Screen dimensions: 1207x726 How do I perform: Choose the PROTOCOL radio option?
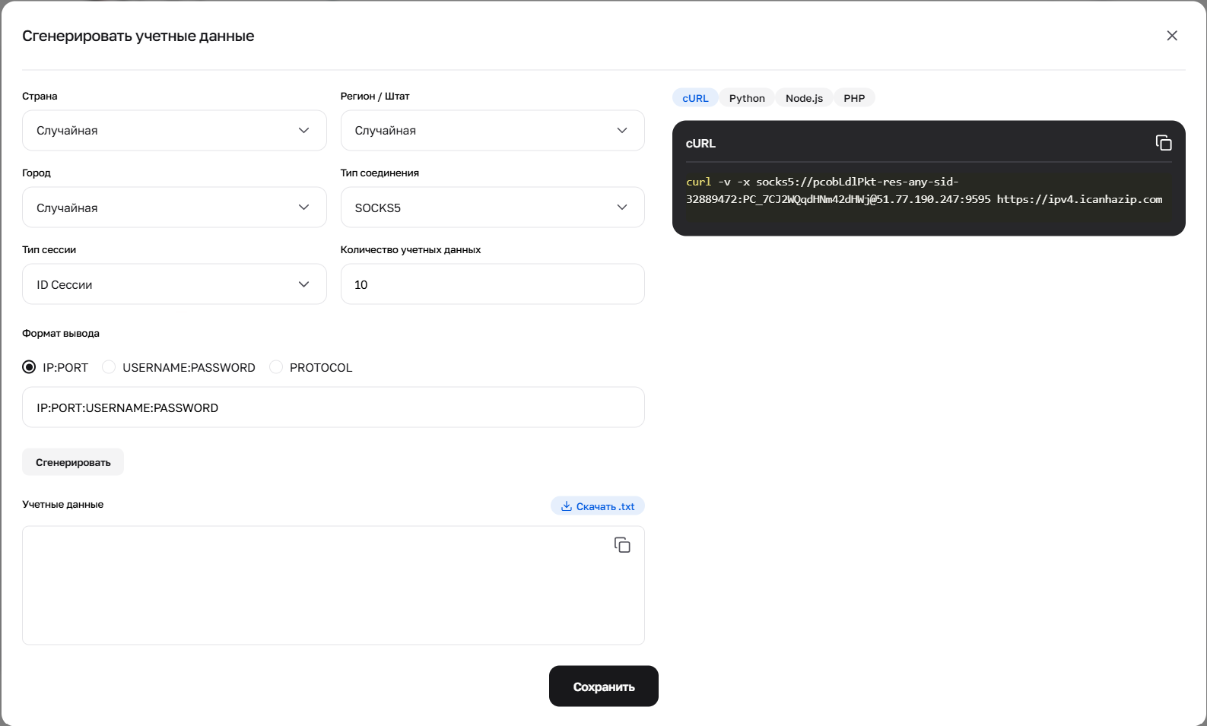pyautogui.click(x=276, y=368)
